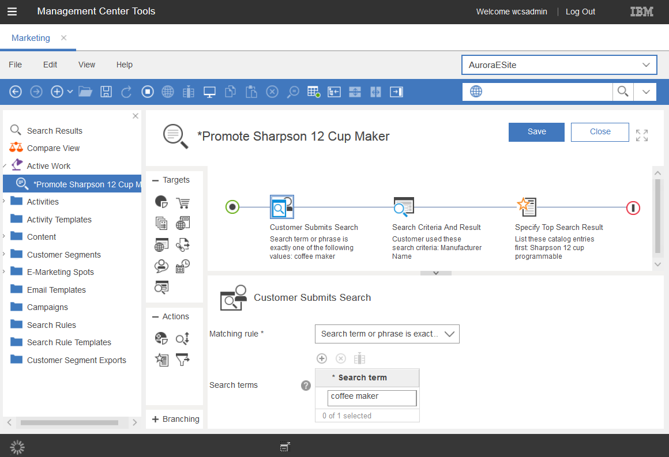Open the hamburger menu in header
This screenshot has width=669, height=457.
[12, 12]
